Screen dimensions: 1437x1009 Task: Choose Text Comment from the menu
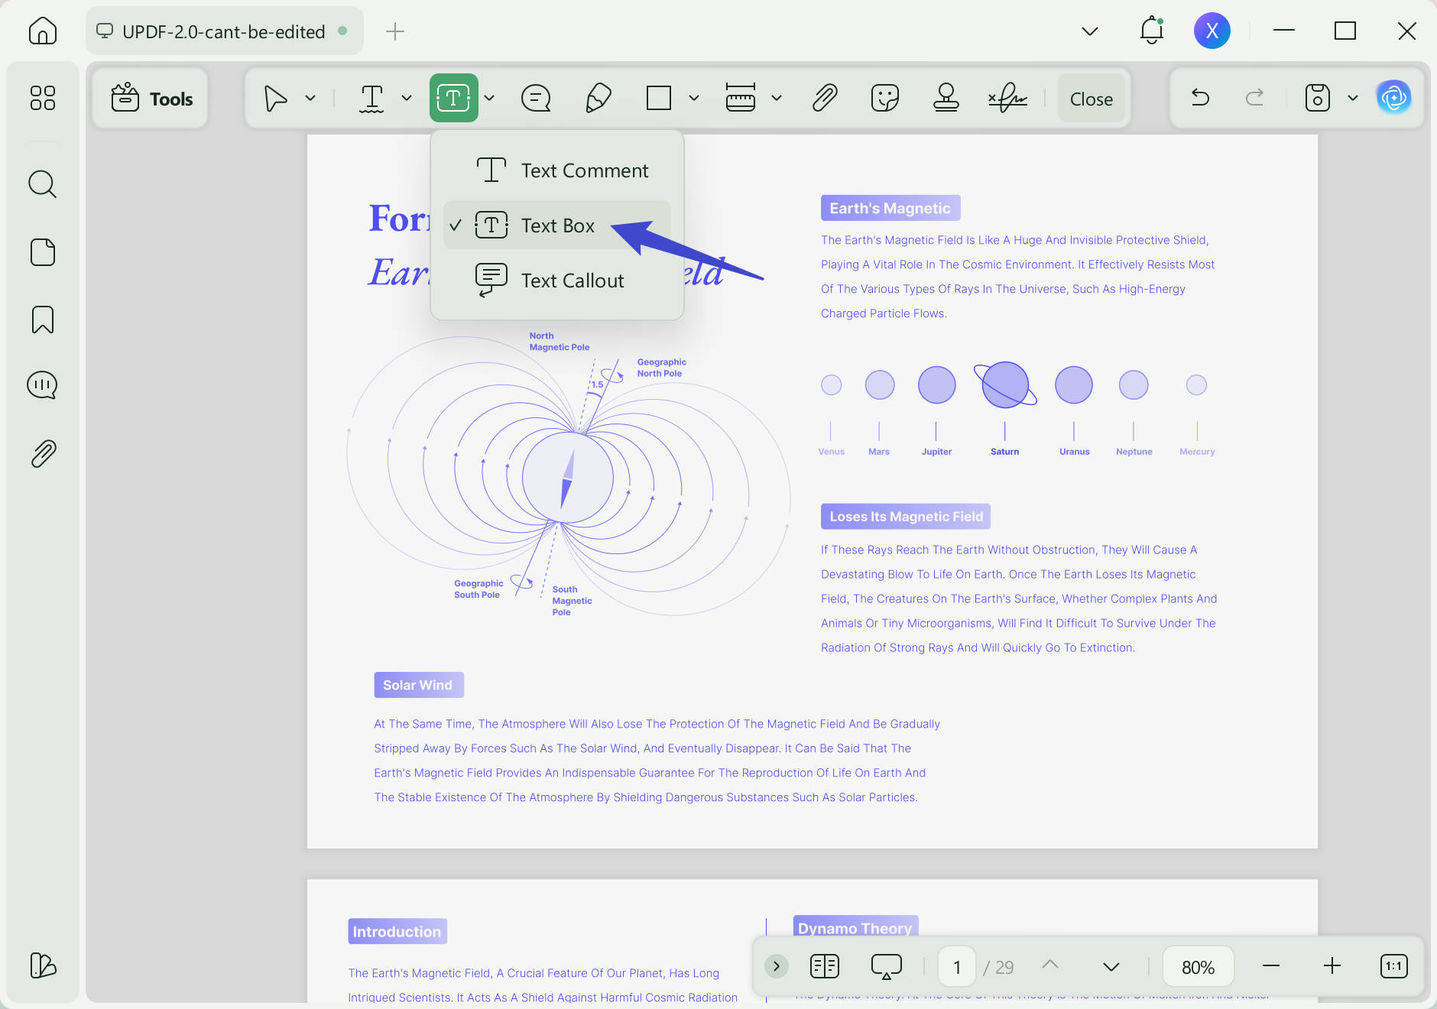coord(557,170)
